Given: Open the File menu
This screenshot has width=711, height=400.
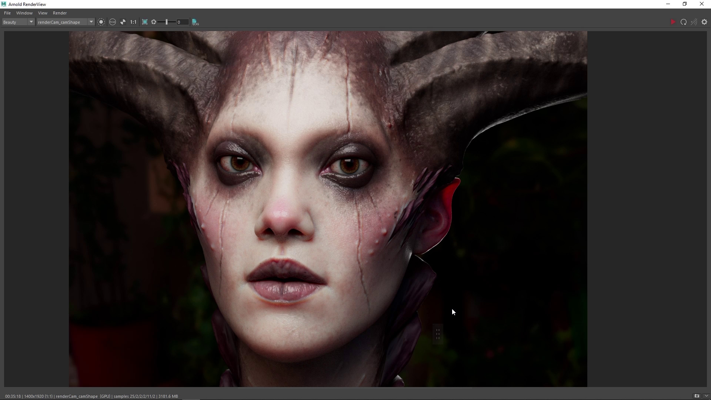Looking at the screenshot, I should pyautogui.click(x=7, y=13).
